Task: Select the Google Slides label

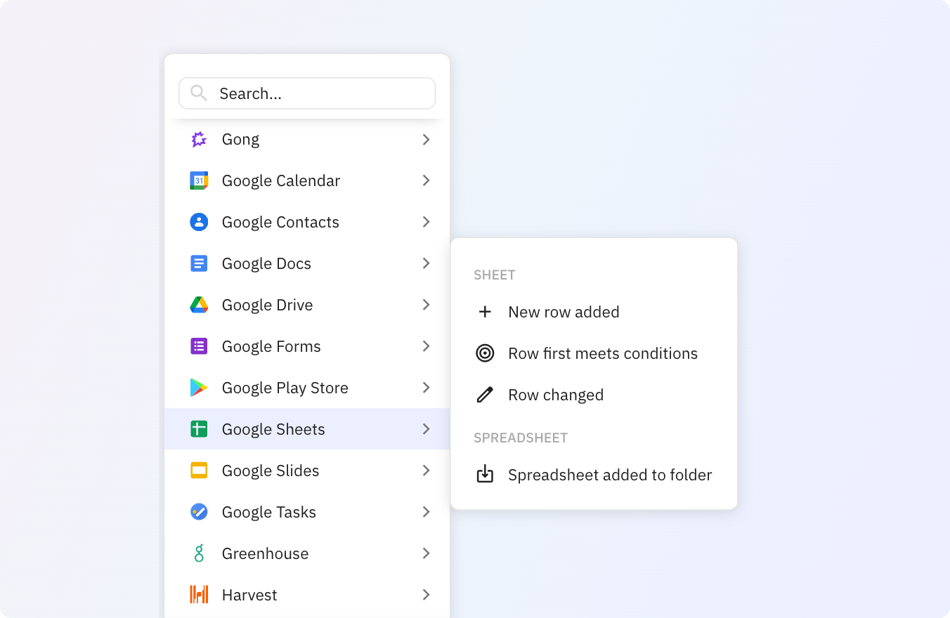Action: point(271,471)
